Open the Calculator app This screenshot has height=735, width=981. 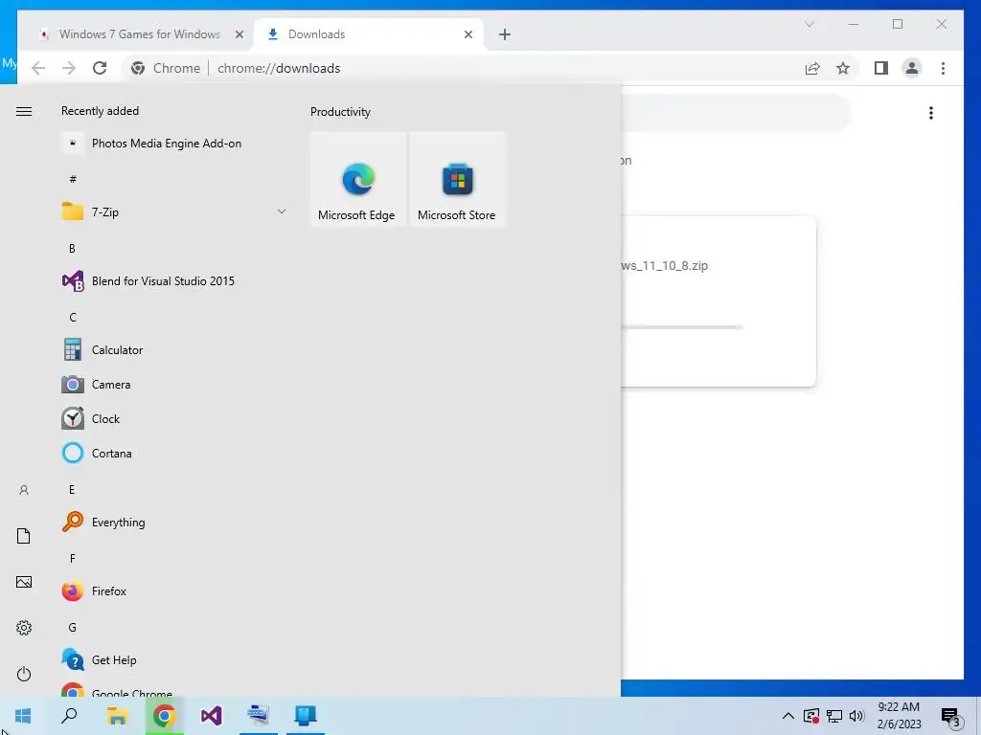(174, 350)
